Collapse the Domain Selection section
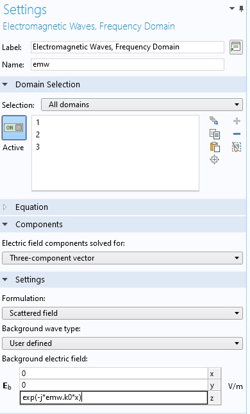The width and height of the screenshot is (250, 414). click(x=4, y=85)
